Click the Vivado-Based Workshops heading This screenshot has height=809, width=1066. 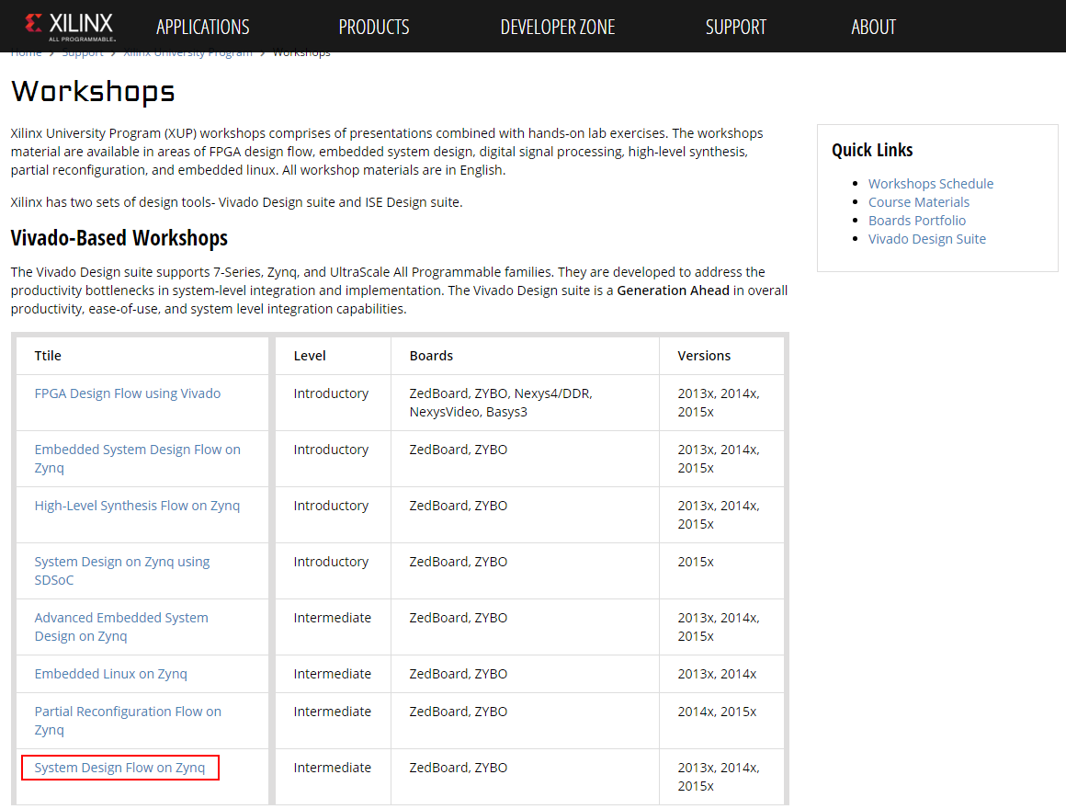pos(119,238)
